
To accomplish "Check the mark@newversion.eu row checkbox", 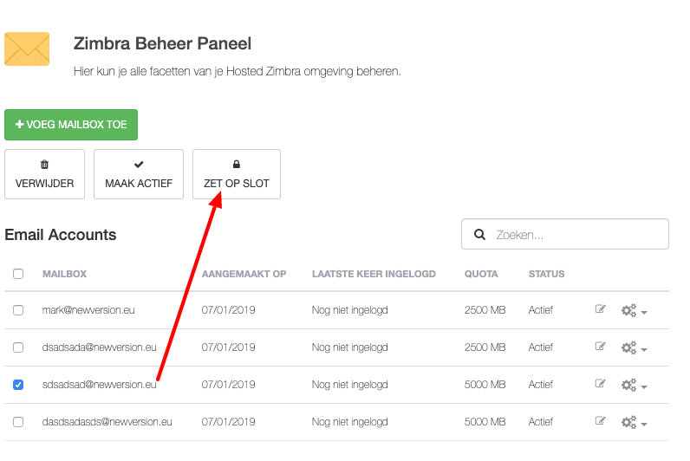I will [x=18, y=310].
